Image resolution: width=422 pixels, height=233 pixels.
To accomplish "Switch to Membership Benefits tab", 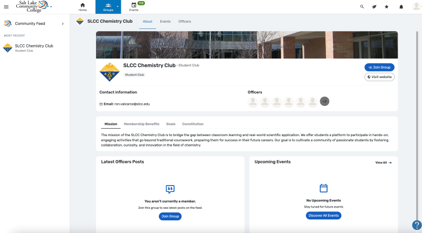I will click(x=141, y=124).
